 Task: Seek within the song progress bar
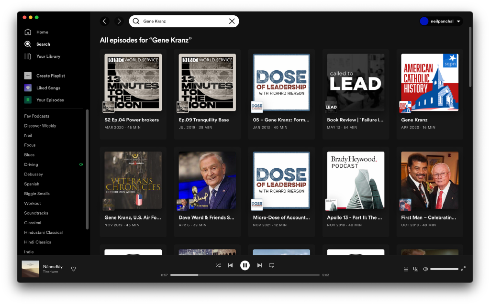(245, 275)
